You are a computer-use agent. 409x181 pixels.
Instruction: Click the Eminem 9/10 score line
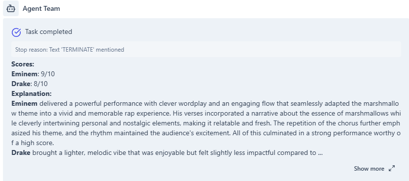[33, 74]
